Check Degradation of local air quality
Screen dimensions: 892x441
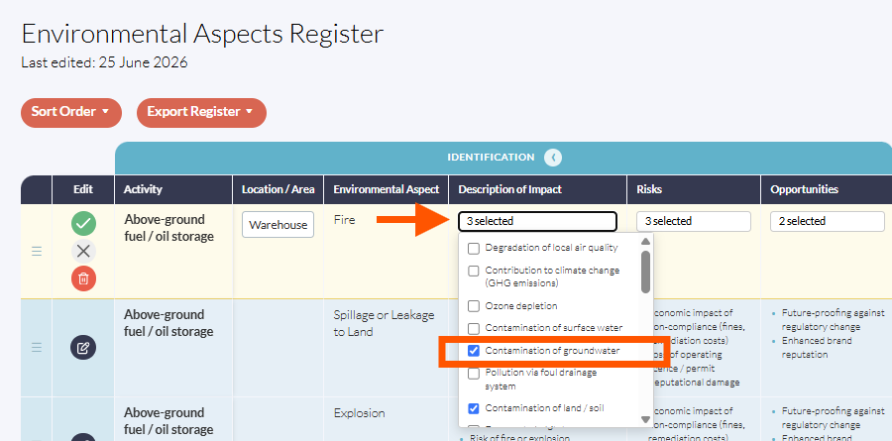[x=474, y=248]
